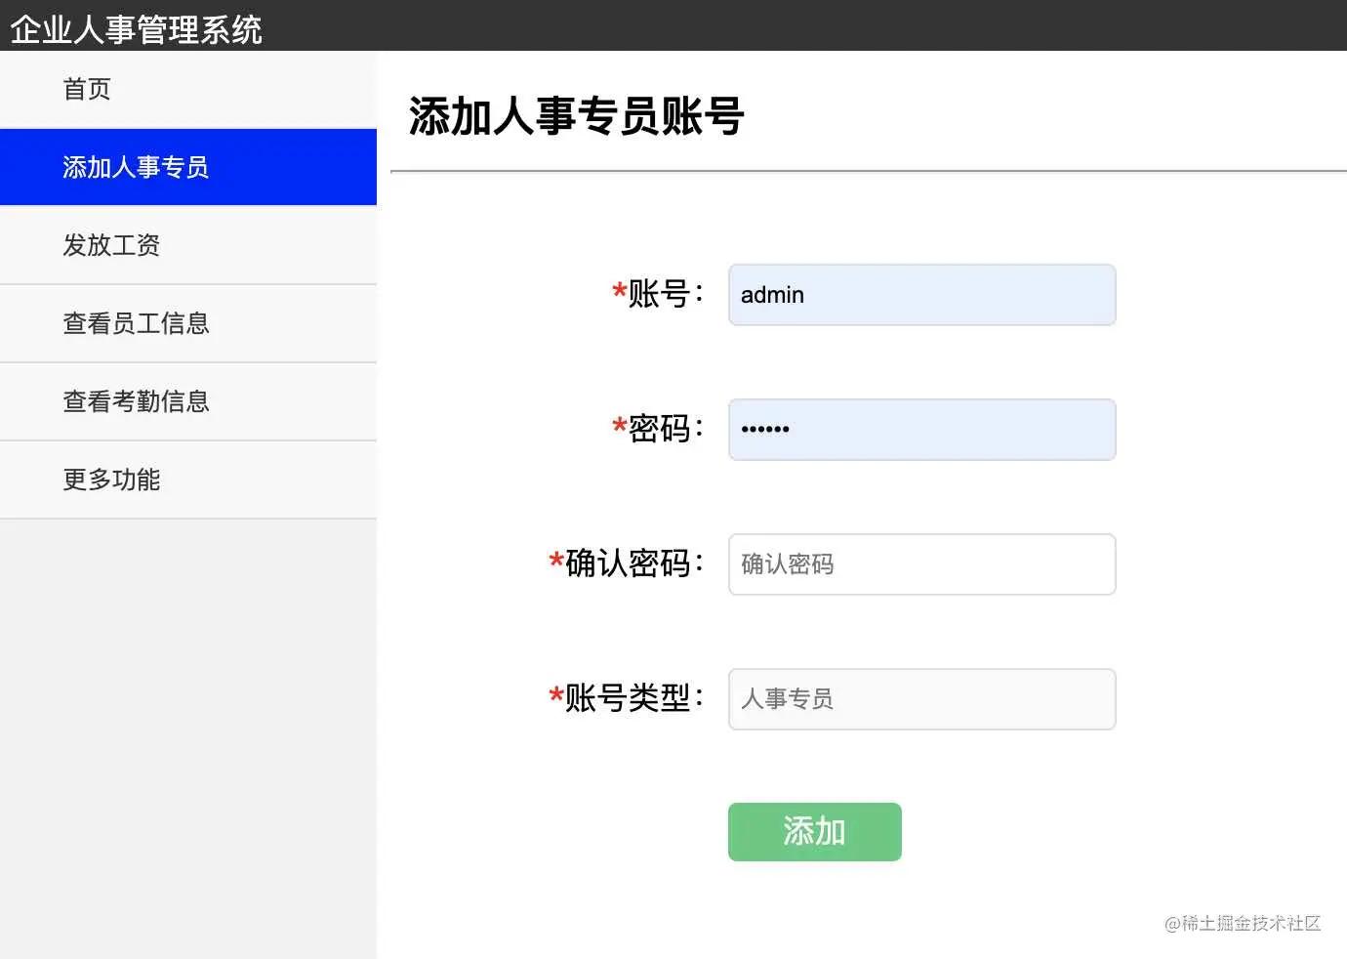Click the 确认密码 field label
Screen dimensions: 1347x959
coord(627,563)
